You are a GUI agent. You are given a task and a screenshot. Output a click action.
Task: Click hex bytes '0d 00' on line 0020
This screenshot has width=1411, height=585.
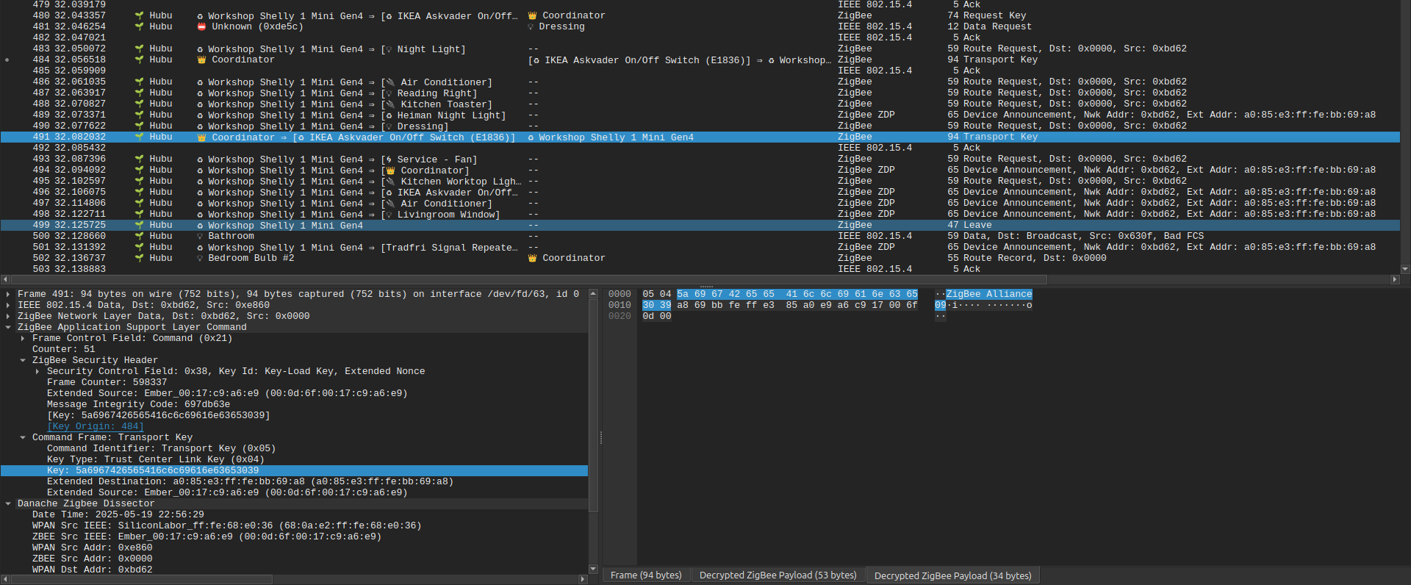tap(657, 316)
